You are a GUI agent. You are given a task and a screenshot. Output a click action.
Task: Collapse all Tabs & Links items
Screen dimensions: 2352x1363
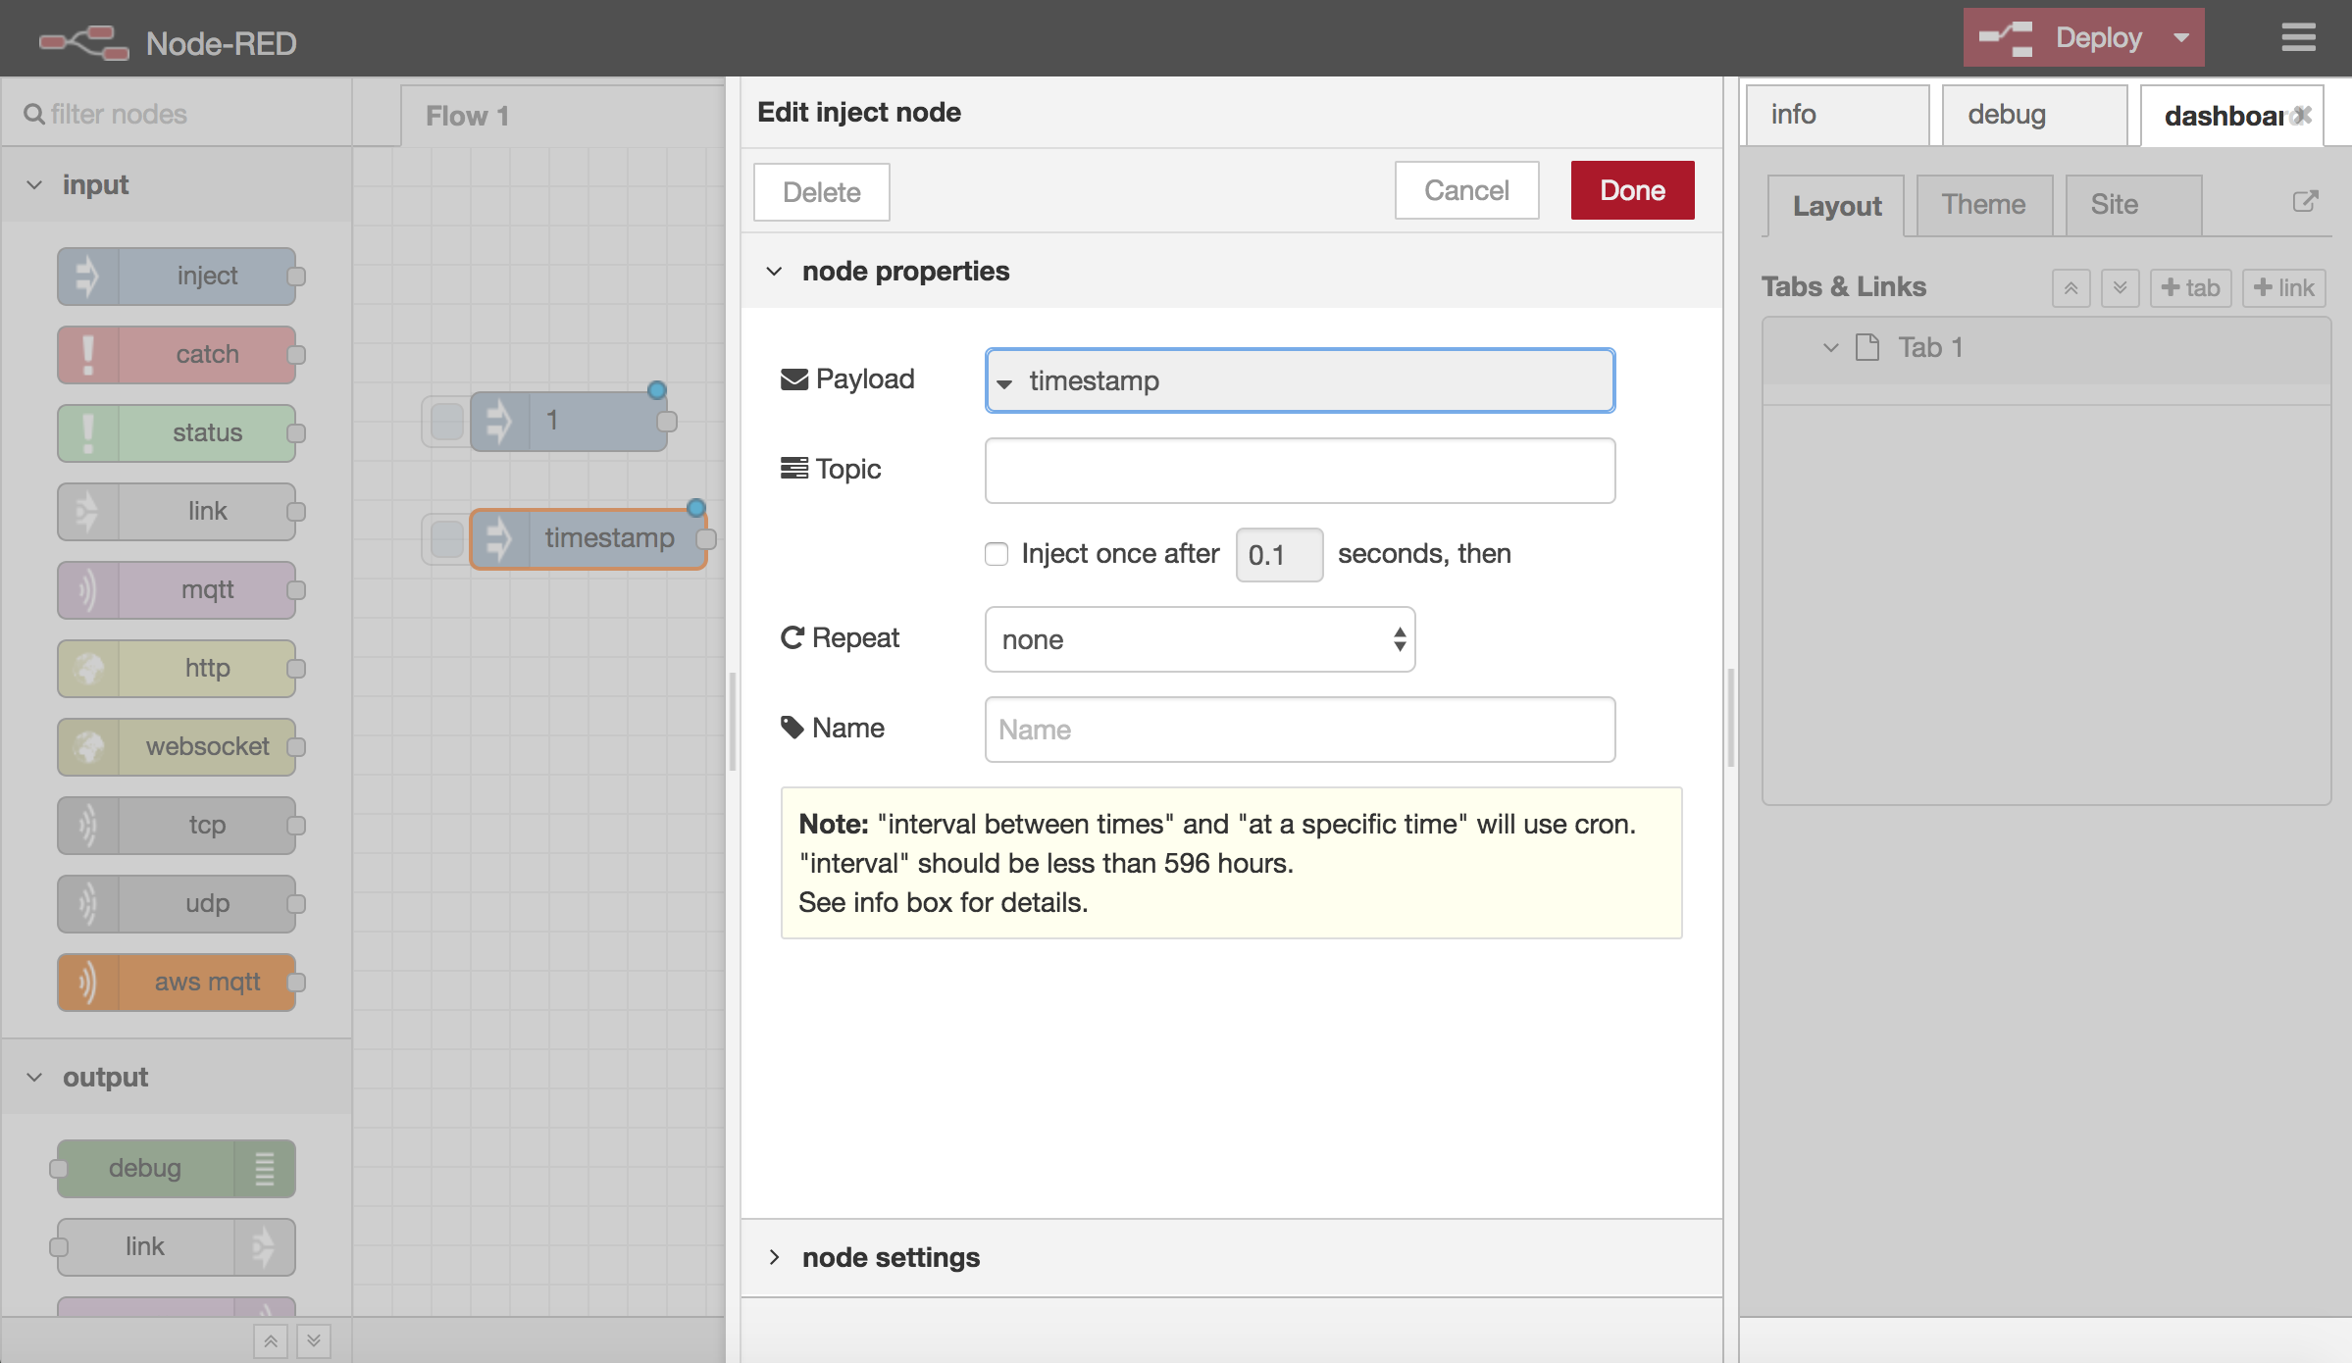click(x=2071, y=288)
